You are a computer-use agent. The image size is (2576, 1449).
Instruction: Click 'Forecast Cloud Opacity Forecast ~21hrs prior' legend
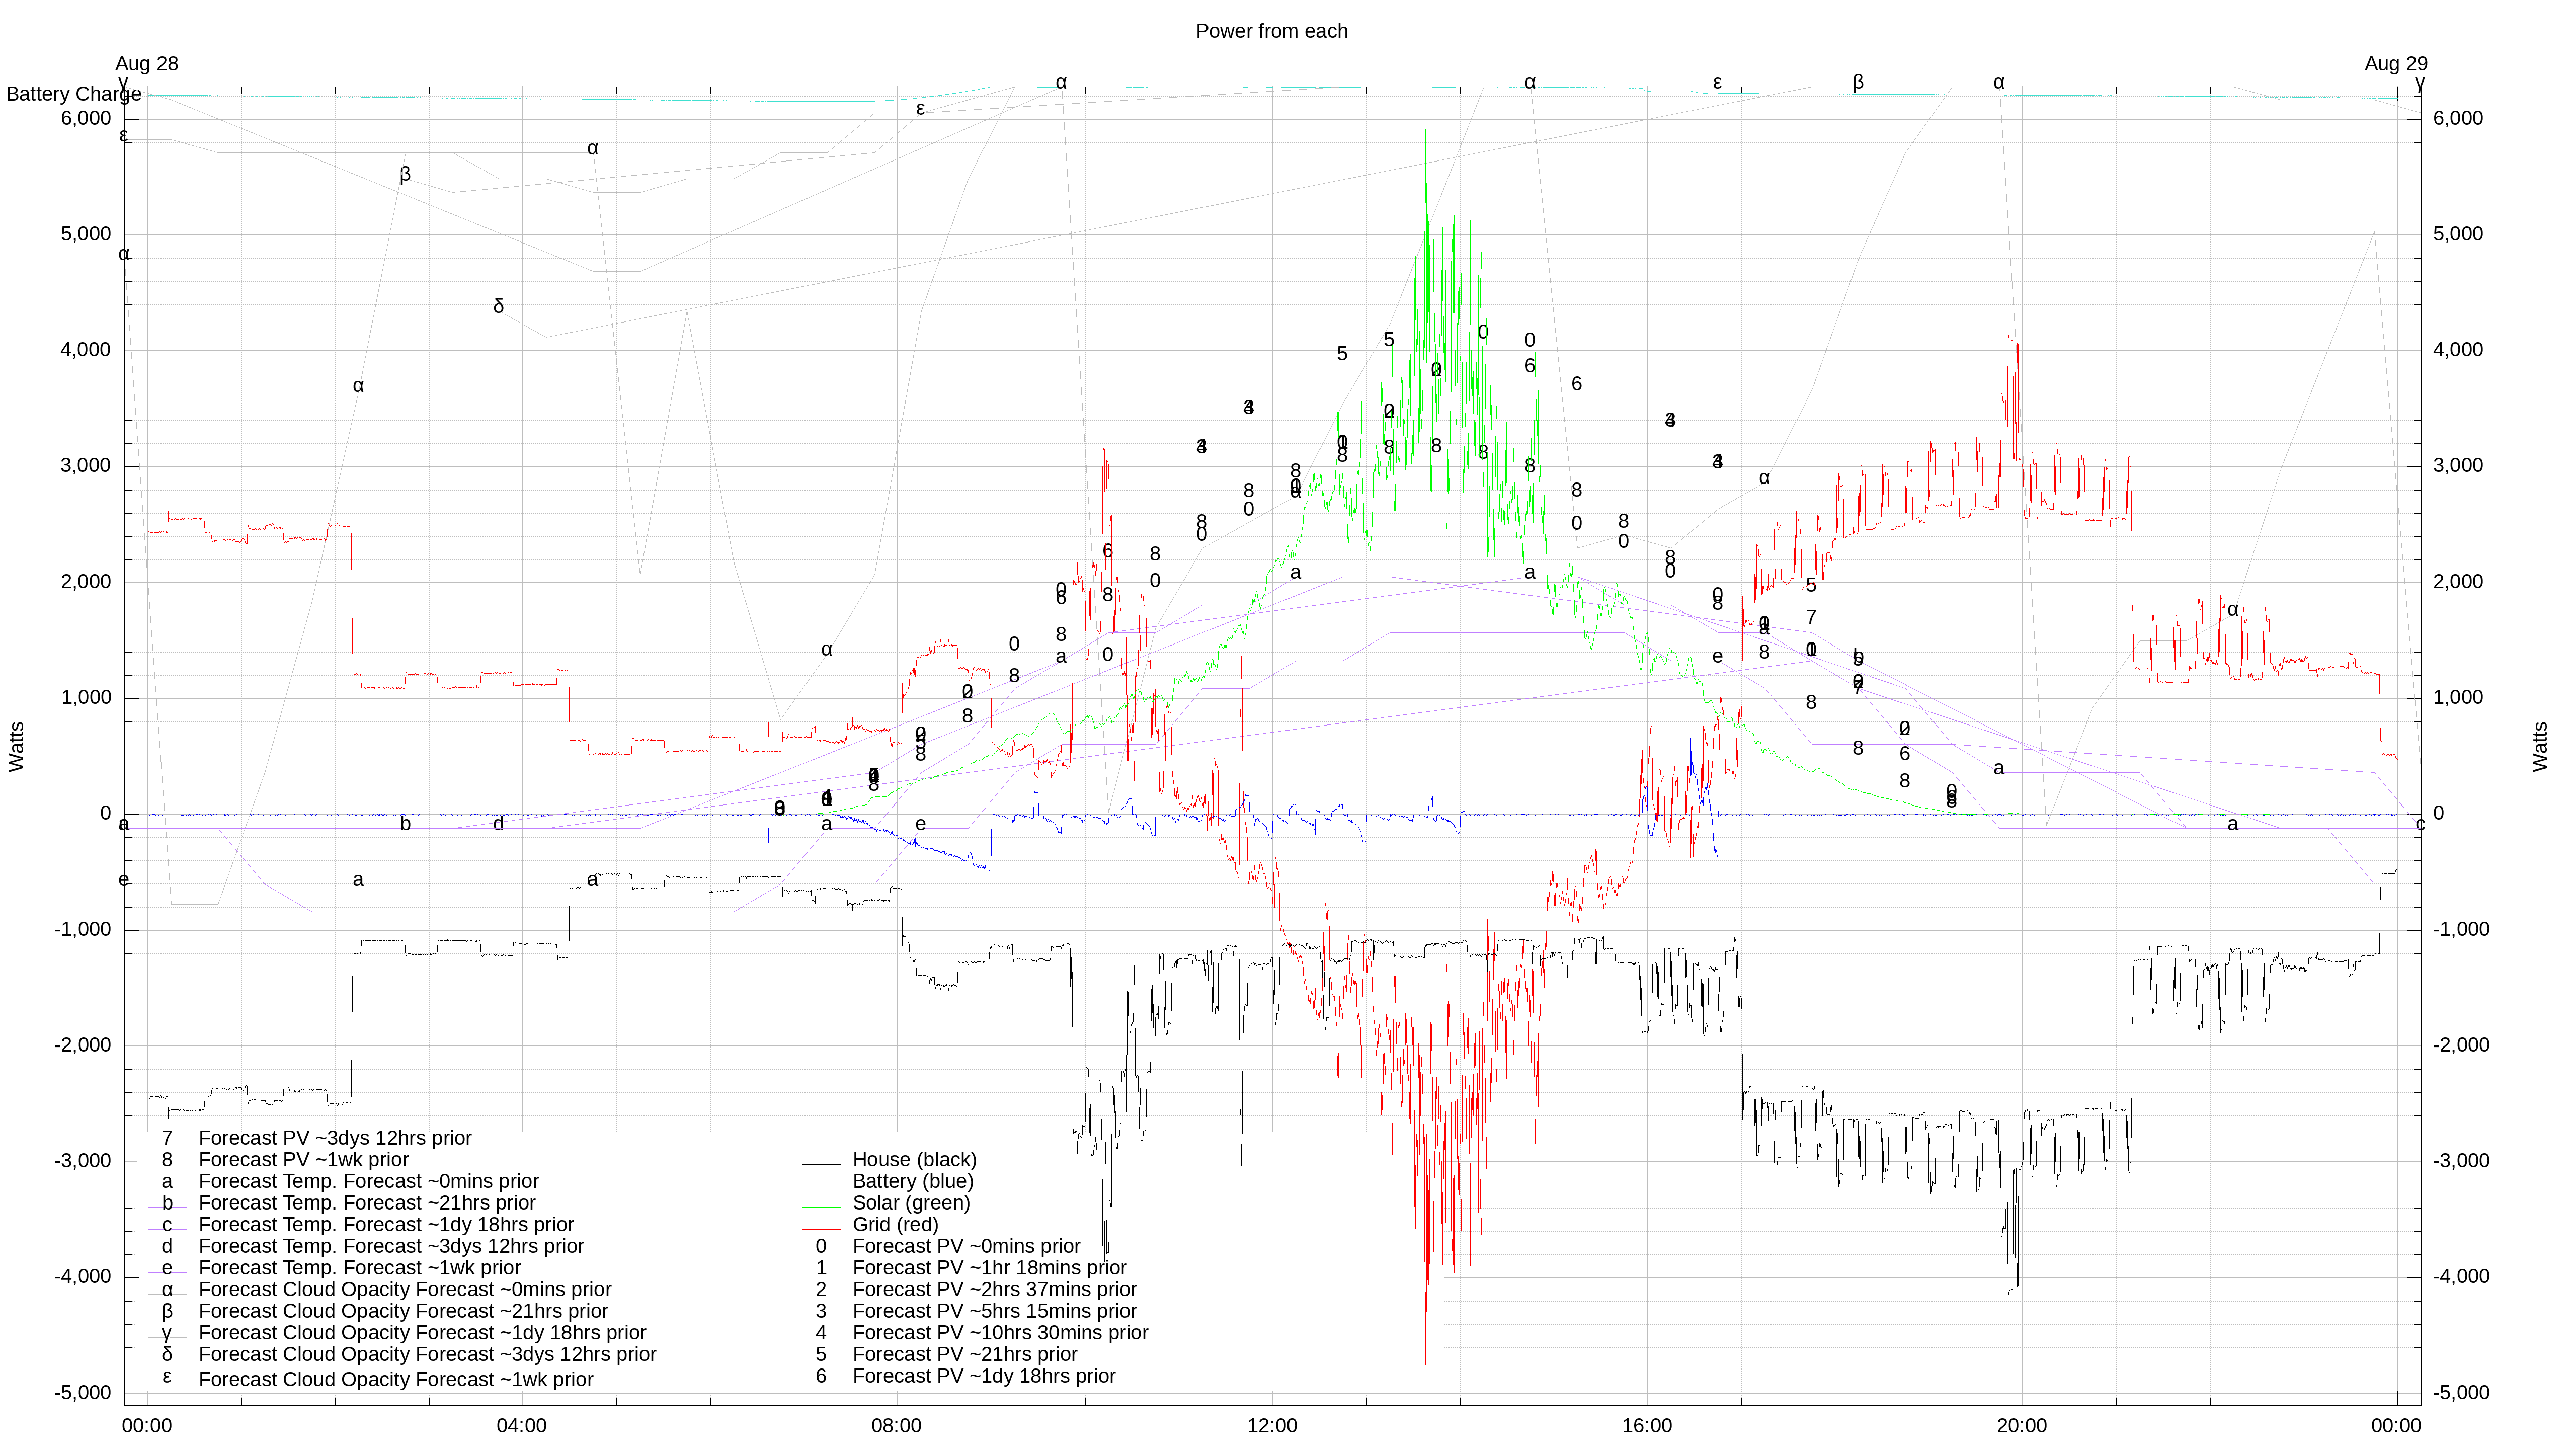click(403, 1311)
